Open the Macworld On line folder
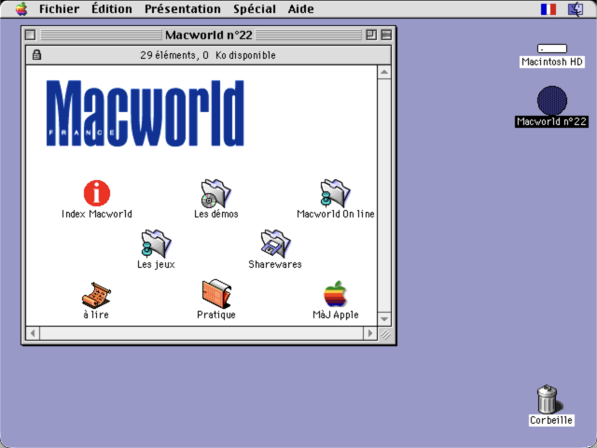This screenshot has width=597, height=448. click(x=335, y=193)
